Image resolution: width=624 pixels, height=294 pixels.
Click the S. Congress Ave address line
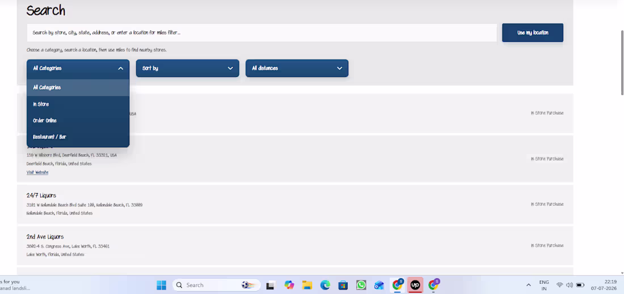[x=68, y=246]
